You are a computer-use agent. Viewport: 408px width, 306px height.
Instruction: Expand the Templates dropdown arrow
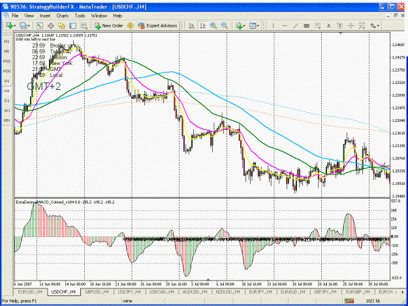click(258, 25)
